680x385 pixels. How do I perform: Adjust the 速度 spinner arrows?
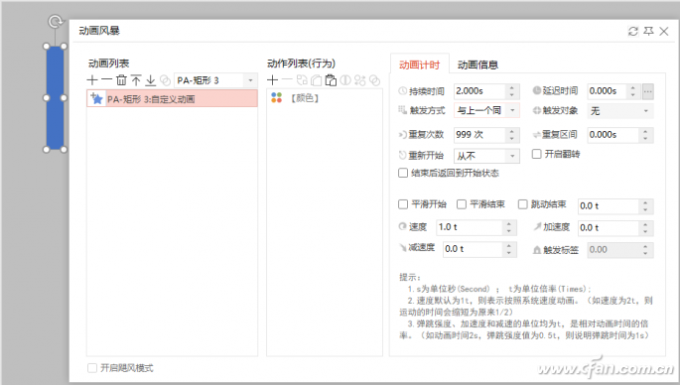[509, 227]
